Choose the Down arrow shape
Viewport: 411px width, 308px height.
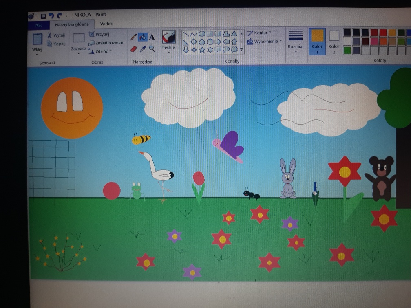[186, 50]
